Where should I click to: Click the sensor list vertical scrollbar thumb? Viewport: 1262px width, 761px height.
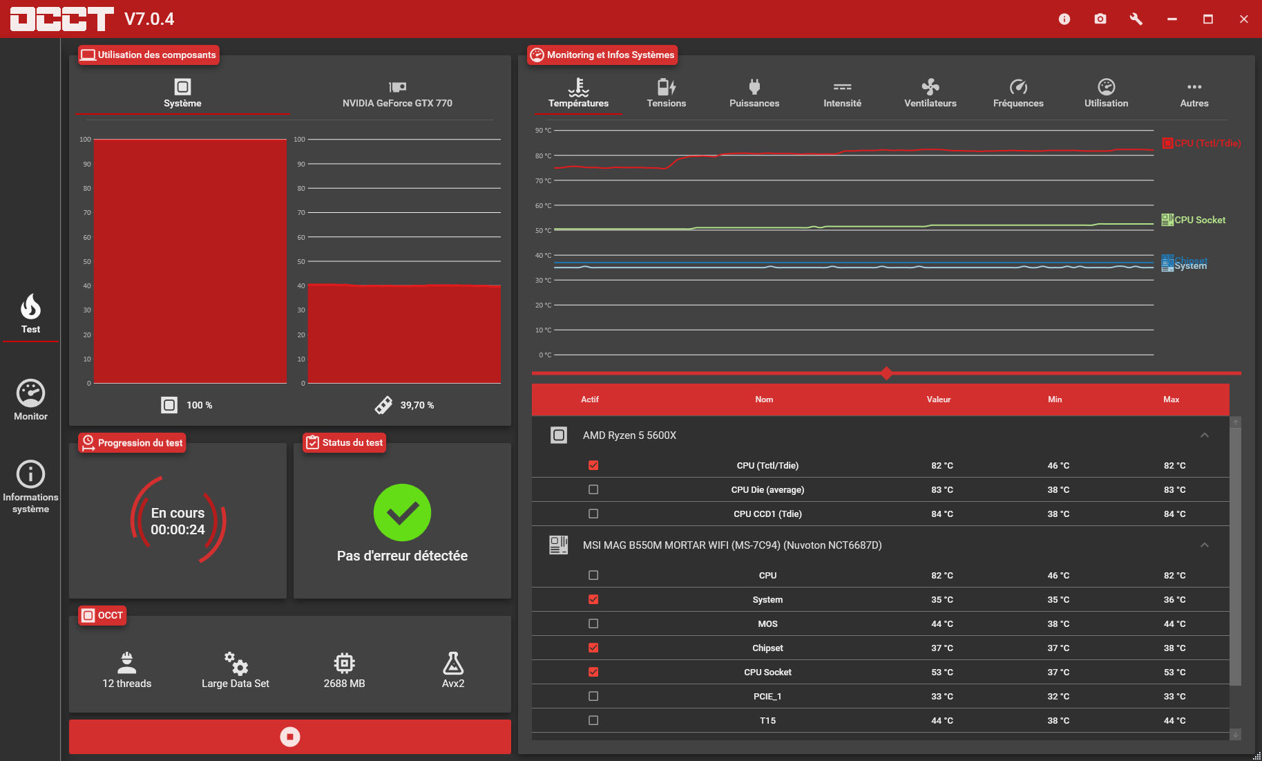click(x=1236, y=556)
